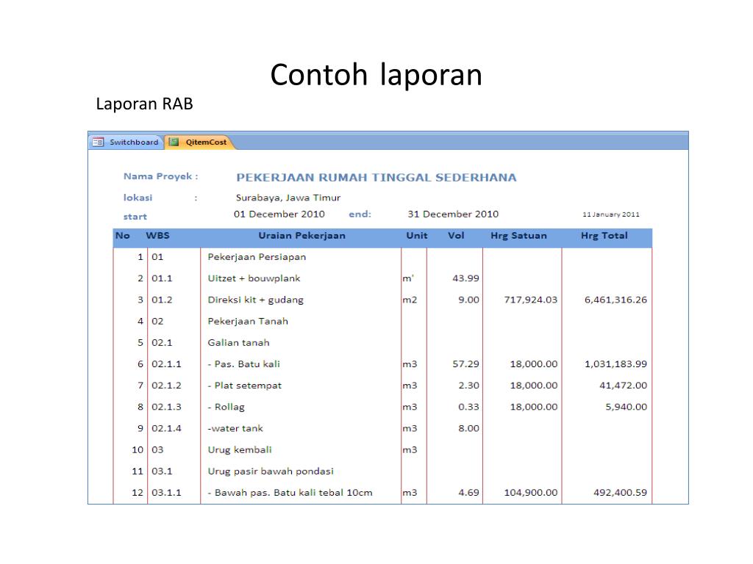Click the start label

coord(135,217)
